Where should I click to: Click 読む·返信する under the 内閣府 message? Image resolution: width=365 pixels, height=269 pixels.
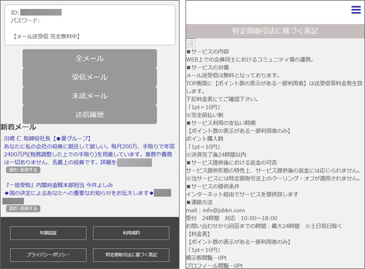click(x=23, y=209)
